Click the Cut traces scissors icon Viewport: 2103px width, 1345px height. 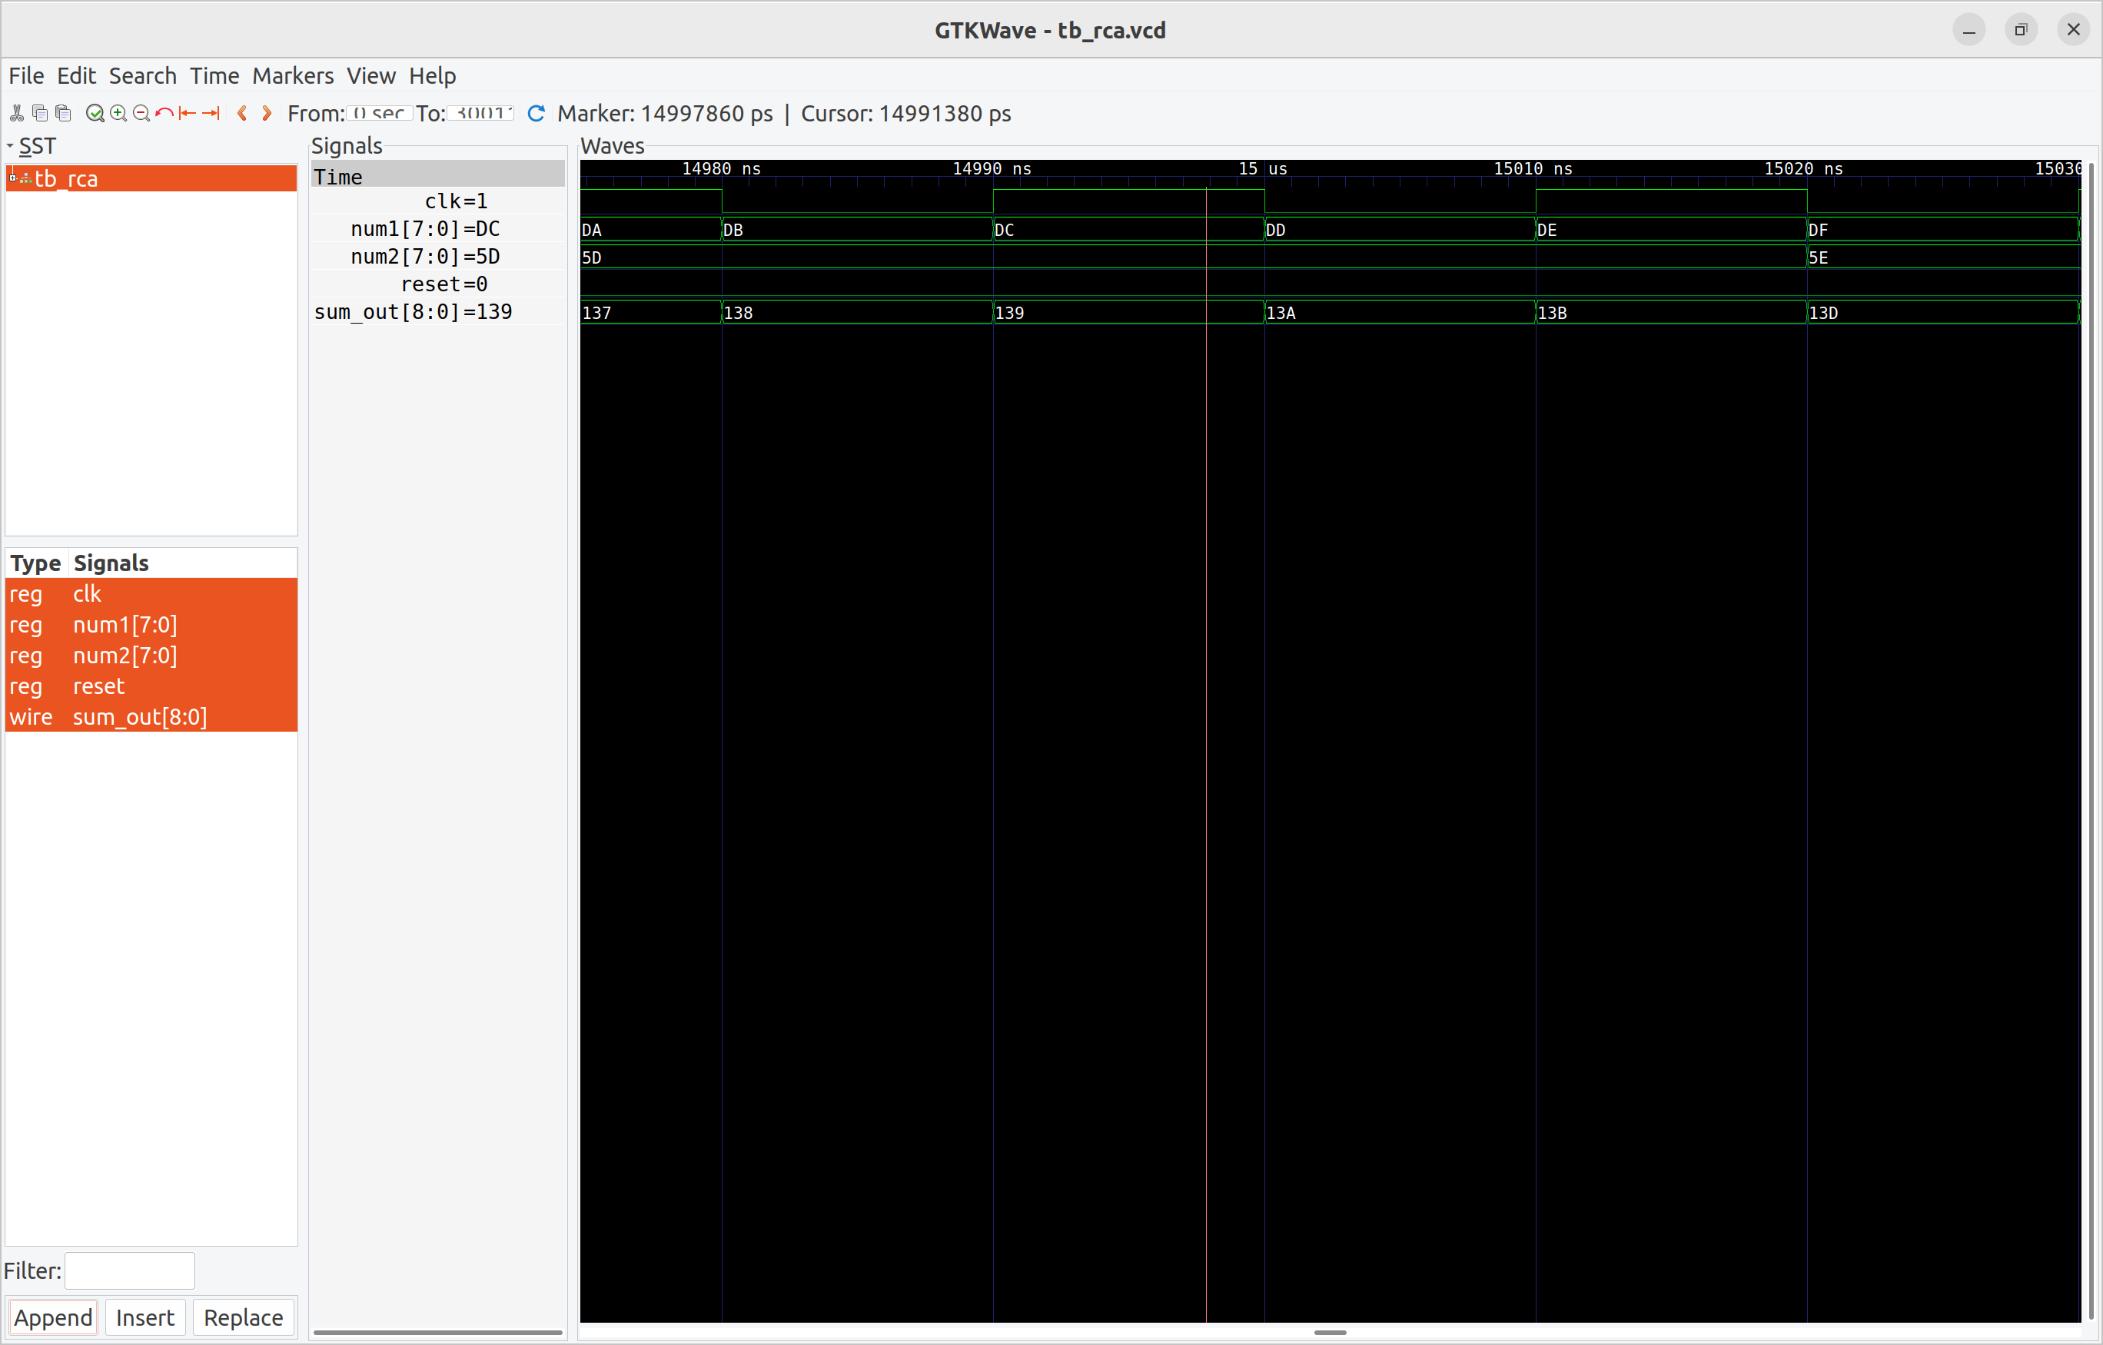click(x=17, y=114)
